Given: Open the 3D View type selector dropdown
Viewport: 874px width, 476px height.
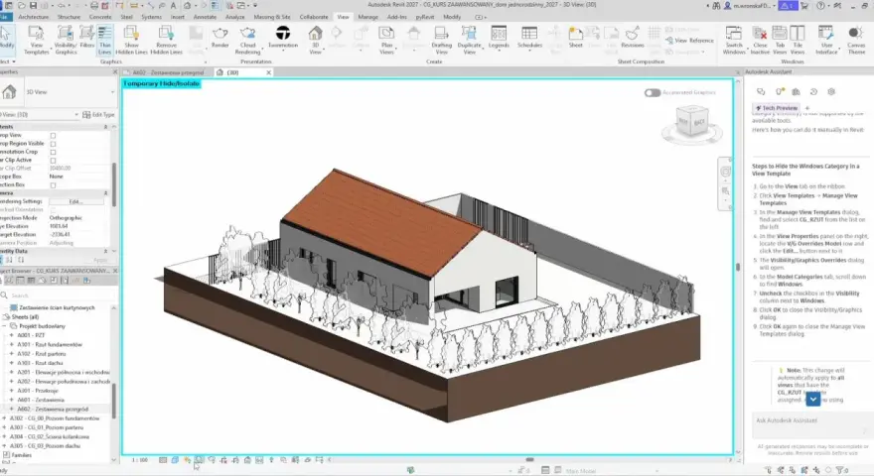Looking at the screenshot, I should pyautogui.click(x=69, y=92).
